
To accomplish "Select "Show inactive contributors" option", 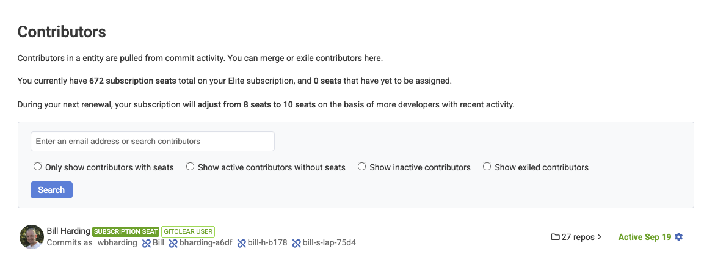I will 362,167.
